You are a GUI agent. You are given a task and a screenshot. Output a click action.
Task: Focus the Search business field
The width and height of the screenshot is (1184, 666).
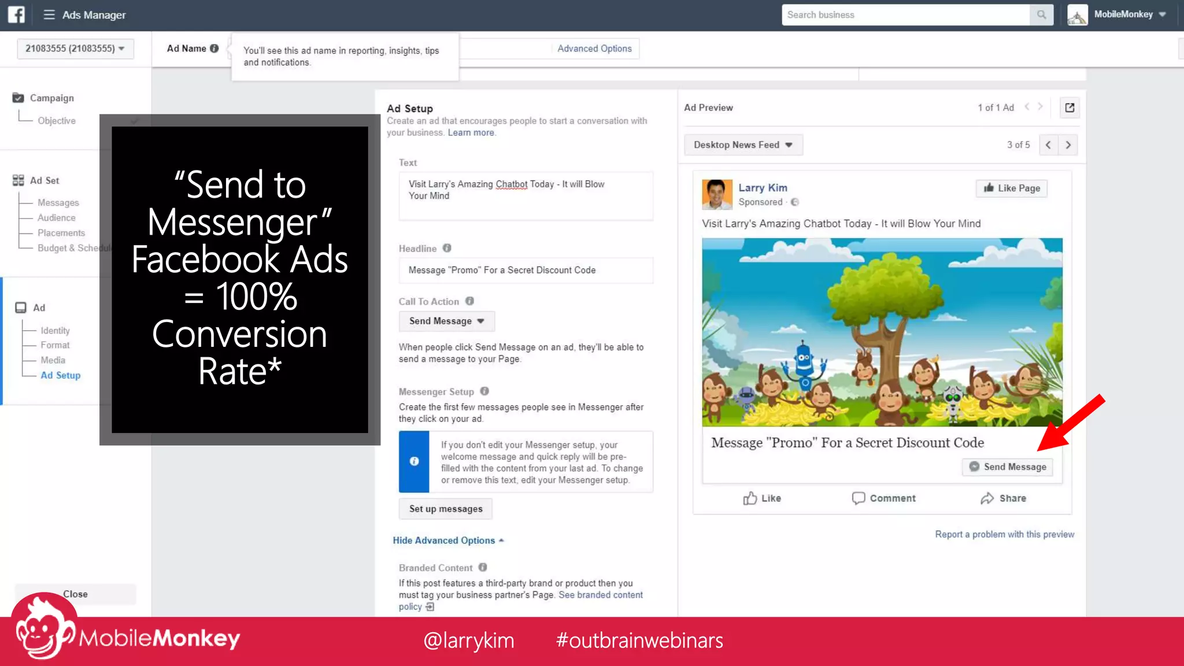tap(906, 14)
